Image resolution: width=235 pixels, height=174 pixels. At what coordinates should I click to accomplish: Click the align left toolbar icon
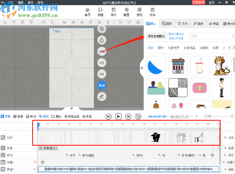coord(65,22)
